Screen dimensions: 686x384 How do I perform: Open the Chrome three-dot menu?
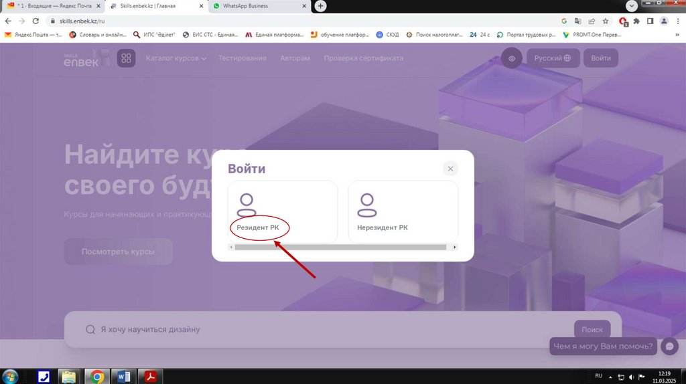pyautogui.click(x=678, y=21)
